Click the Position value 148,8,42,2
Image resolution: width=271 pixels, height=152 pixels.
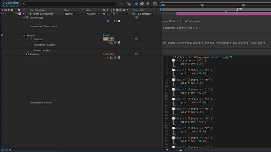(x=108, y=54)
